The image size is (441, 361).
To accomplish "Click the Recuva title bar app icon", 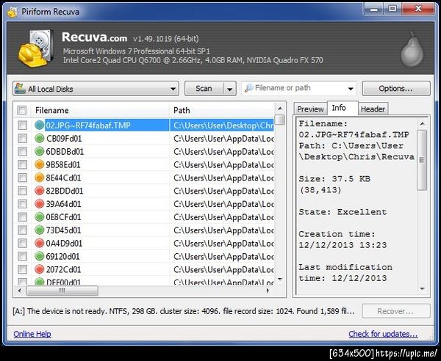I will (12, 12).
